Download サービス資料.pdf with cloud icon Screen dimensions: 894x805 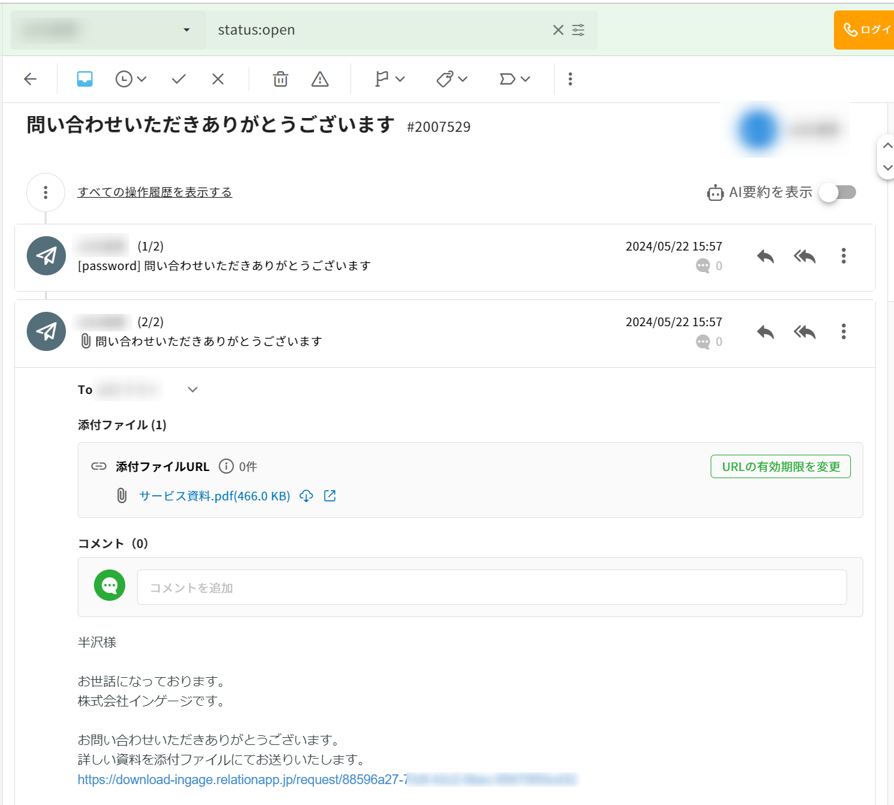tap(306, 496)
